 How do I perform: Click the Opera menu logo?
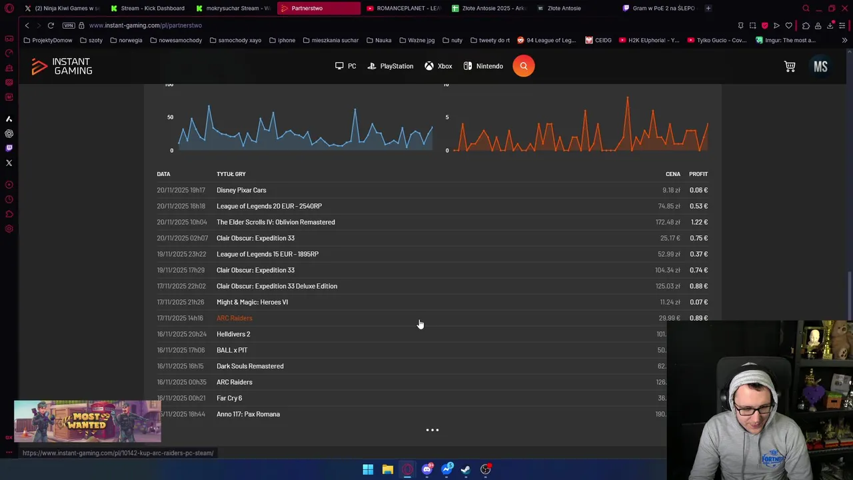coord(9,9)
